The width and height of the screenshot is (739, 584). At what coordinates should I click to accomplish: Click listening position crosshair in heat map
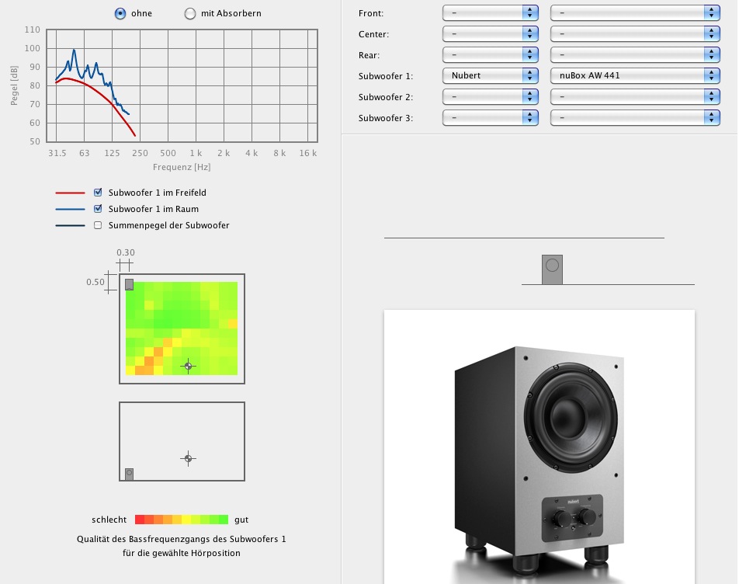187,365
